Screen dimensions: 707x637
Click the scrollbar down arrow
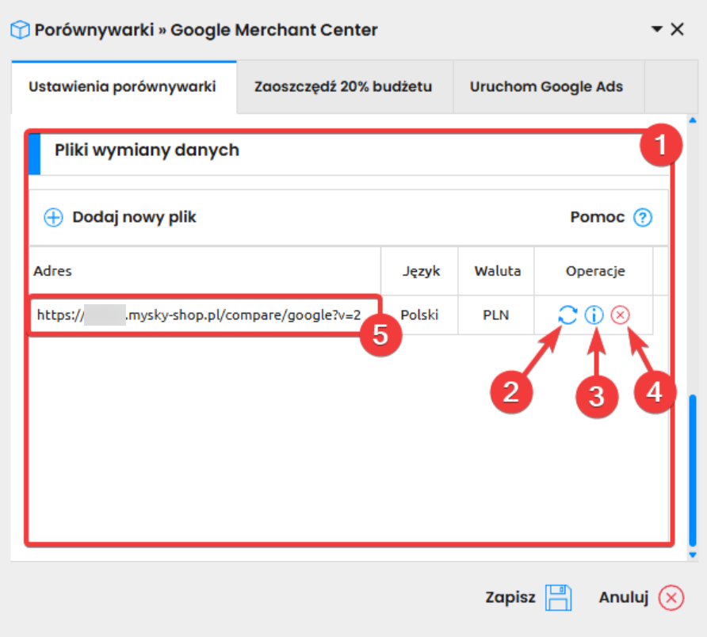(693, 555)
